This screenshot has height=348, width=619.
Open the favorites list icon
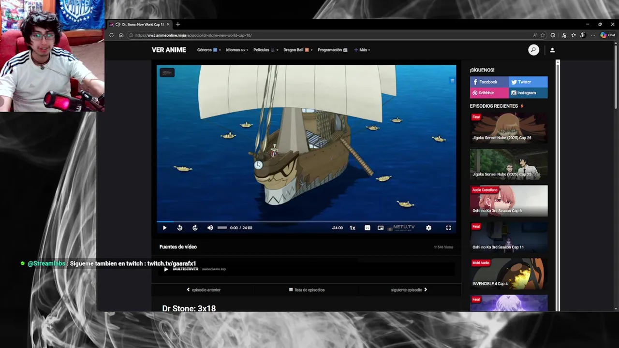(573, 35)
